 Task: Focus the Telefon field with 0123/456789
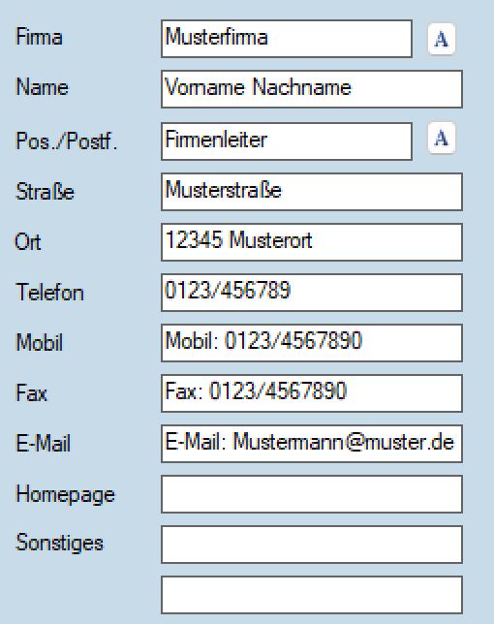tap(312, 293)
